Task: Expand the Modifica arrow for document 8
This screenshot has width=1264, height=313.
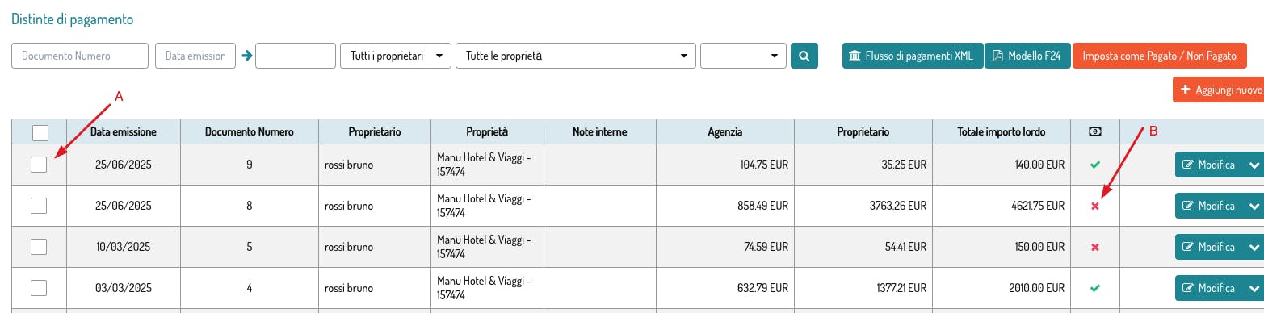Action: (1254, 206)
